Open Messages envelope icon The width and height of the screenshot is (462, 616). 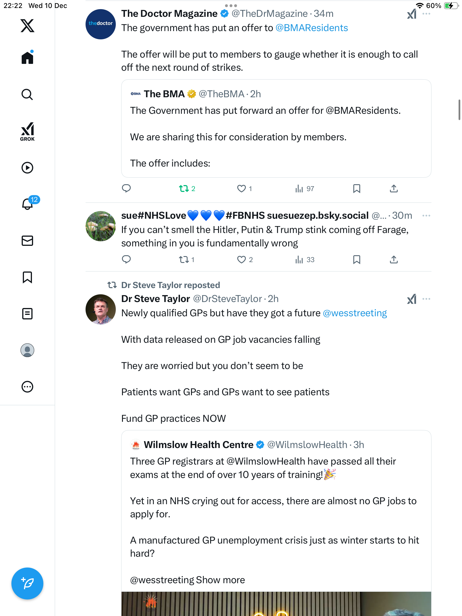pyautogui.click(x=27, y=241)
